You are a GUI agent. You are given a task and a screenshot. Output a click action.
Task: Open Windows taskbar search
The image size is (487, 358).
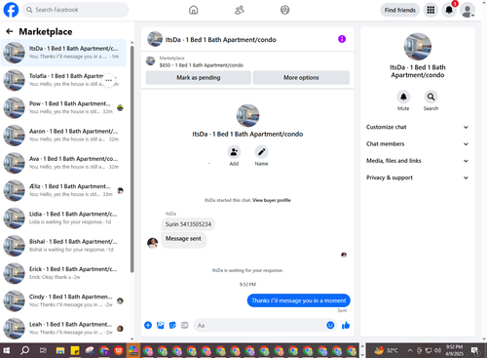pyautogui.click(x=24, y=350)
